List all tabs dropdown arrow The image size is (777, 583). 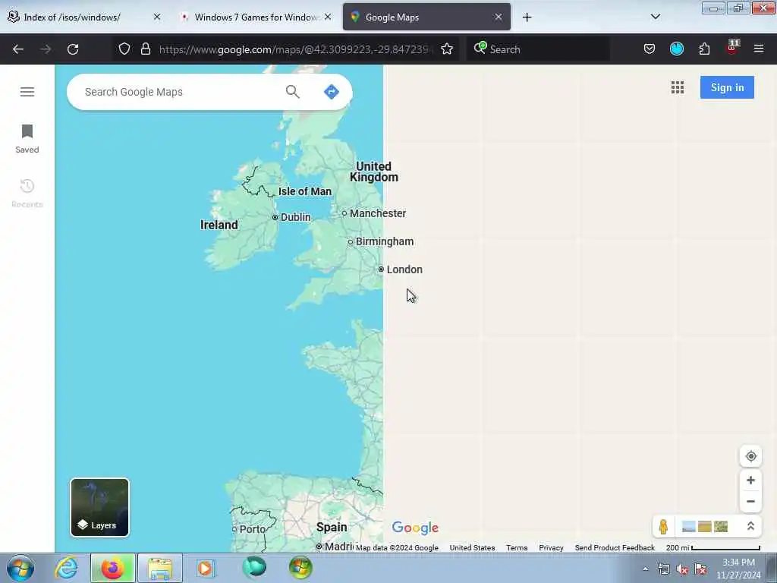click(x=655, y=17)
